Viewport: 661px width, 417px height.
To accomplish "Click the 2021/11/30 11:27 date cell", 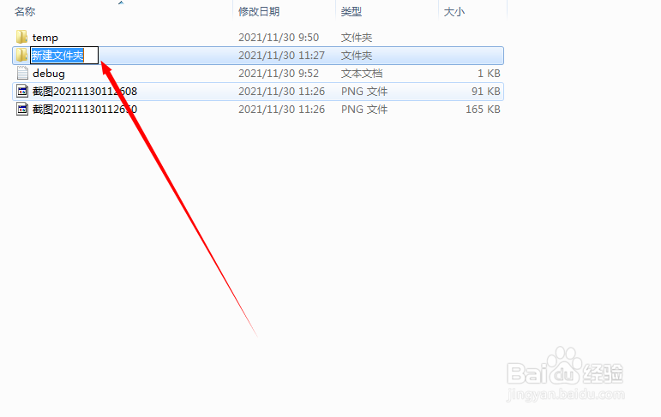I will tap(281, 56).
